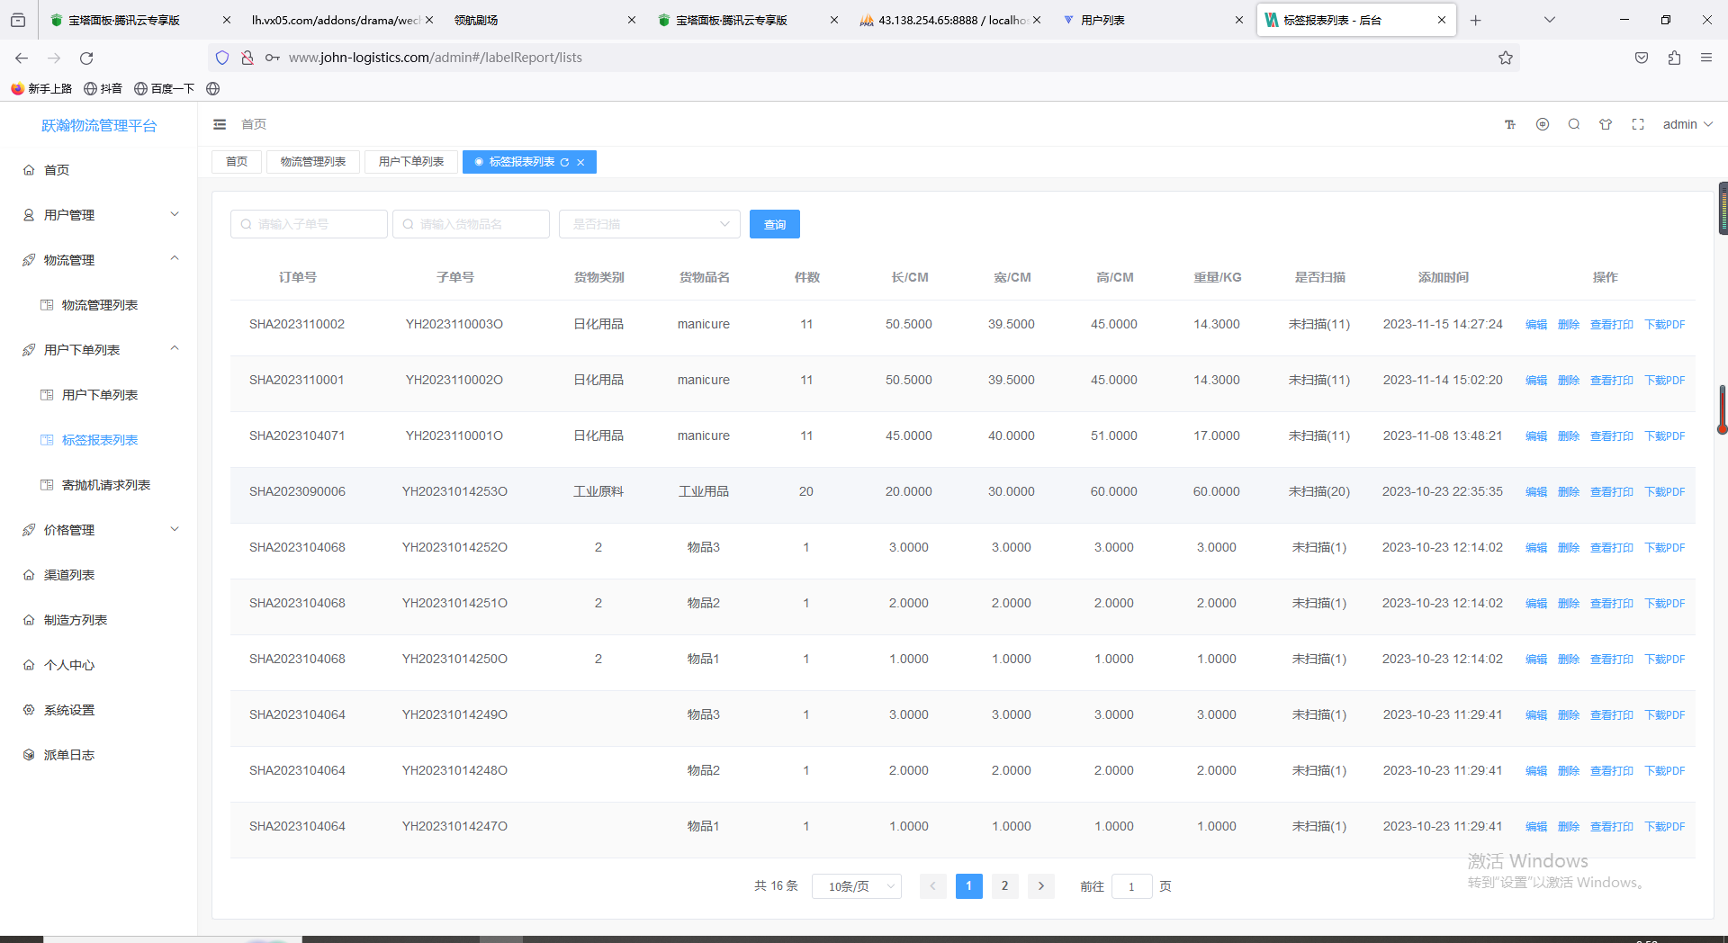Refresh the 标签报表列表 tab via reload icon
Screen dimensions: 1728x943
coord(564,162)
